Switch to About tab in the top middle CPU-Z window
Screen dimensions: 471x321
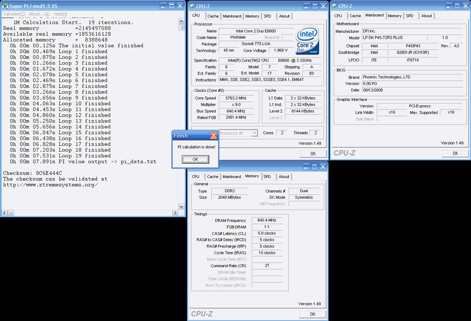284,16
